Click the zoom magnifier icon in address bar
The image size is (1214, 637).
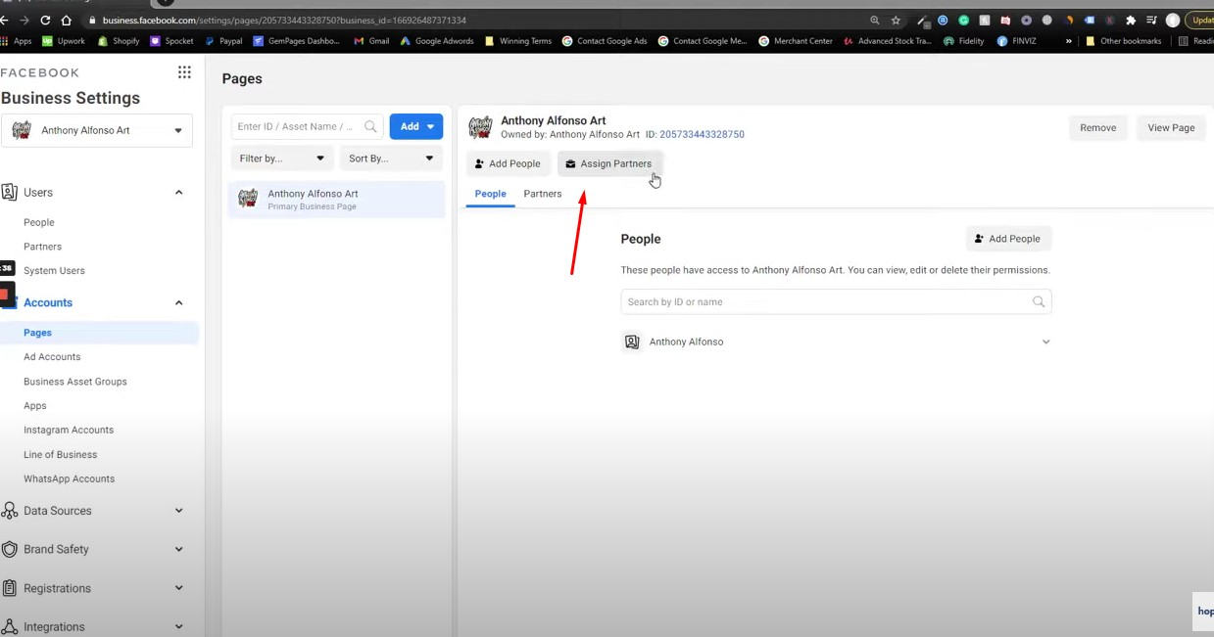tap(874, 20)
